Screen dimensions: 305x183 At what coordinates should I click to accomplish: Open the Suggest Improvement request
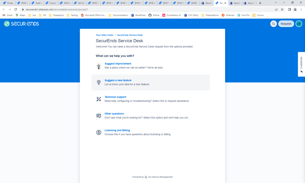(x=118, y=64)
